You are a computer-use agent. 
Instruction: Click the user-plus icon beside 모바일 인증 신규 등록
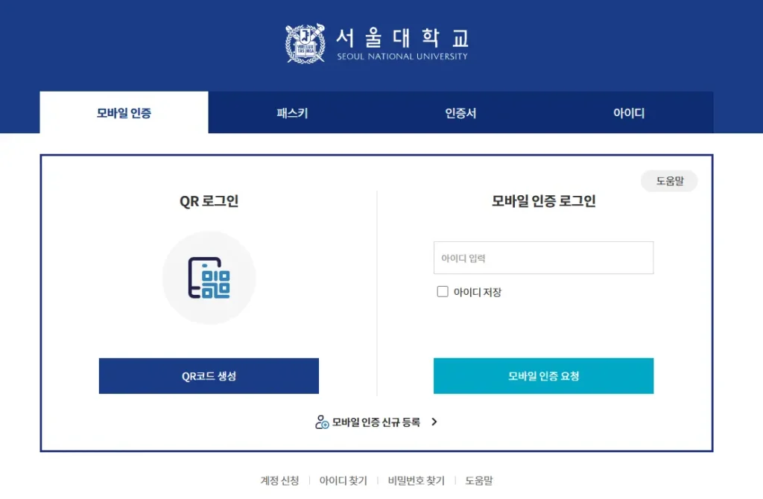(x=322, y=422)
